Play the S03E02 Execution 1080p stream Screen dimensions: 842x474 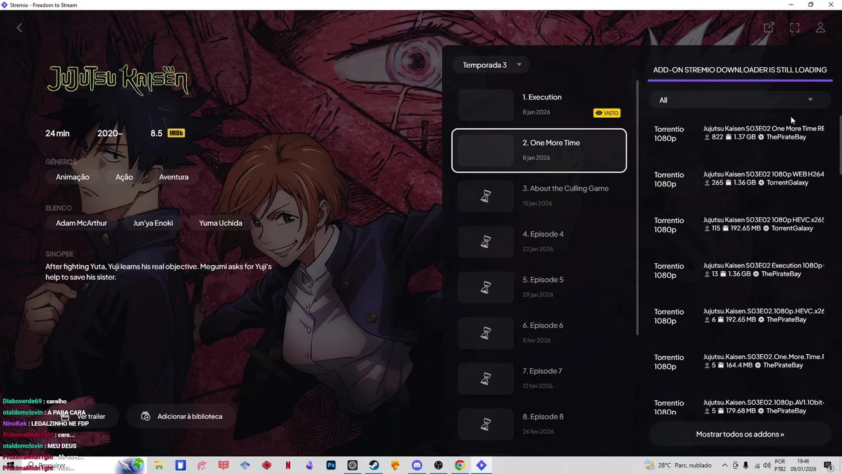coord(740,270)
